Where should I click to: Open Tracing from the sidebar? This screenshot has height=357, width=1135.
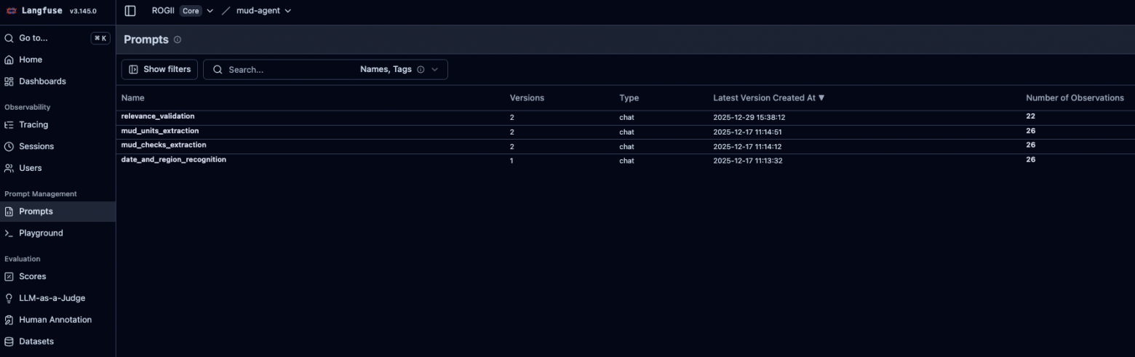(x=33, y=125)
